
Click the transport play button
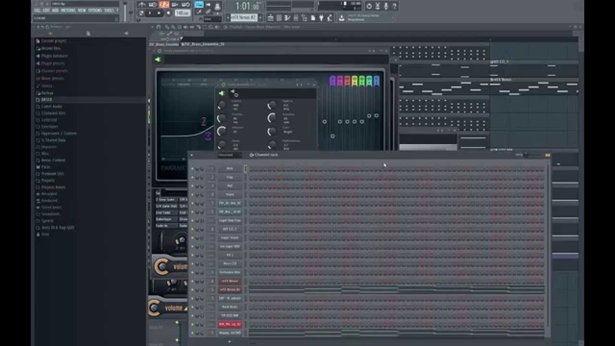(150, 13)
